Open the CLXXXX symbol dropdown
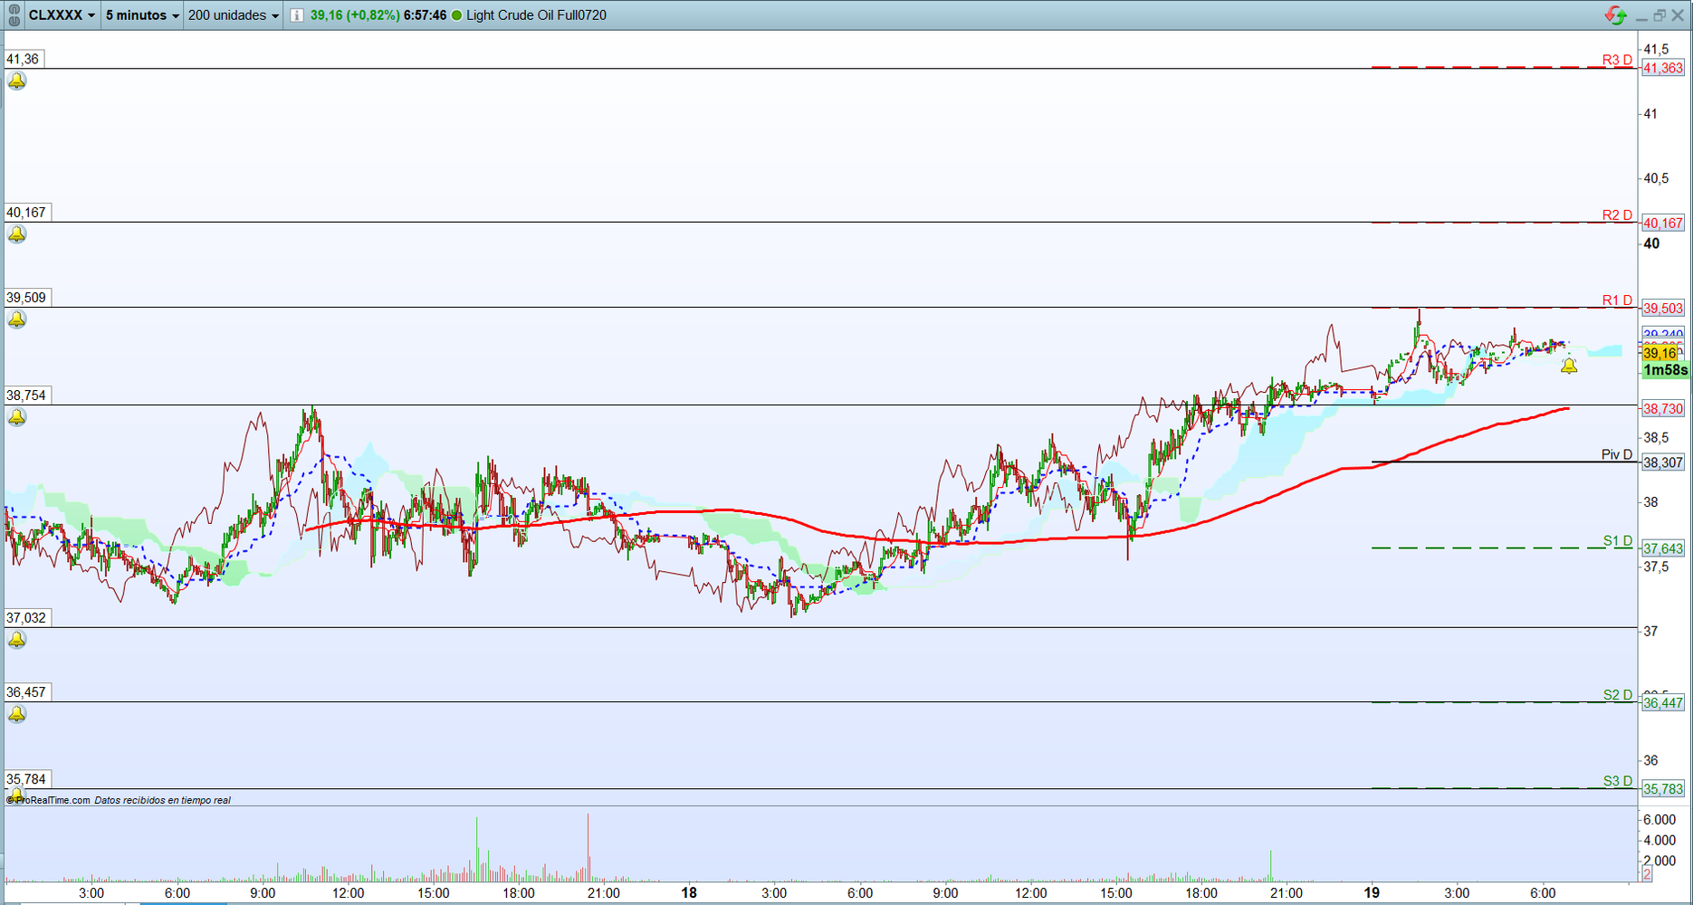1693x905 pixels. [62, 15]
